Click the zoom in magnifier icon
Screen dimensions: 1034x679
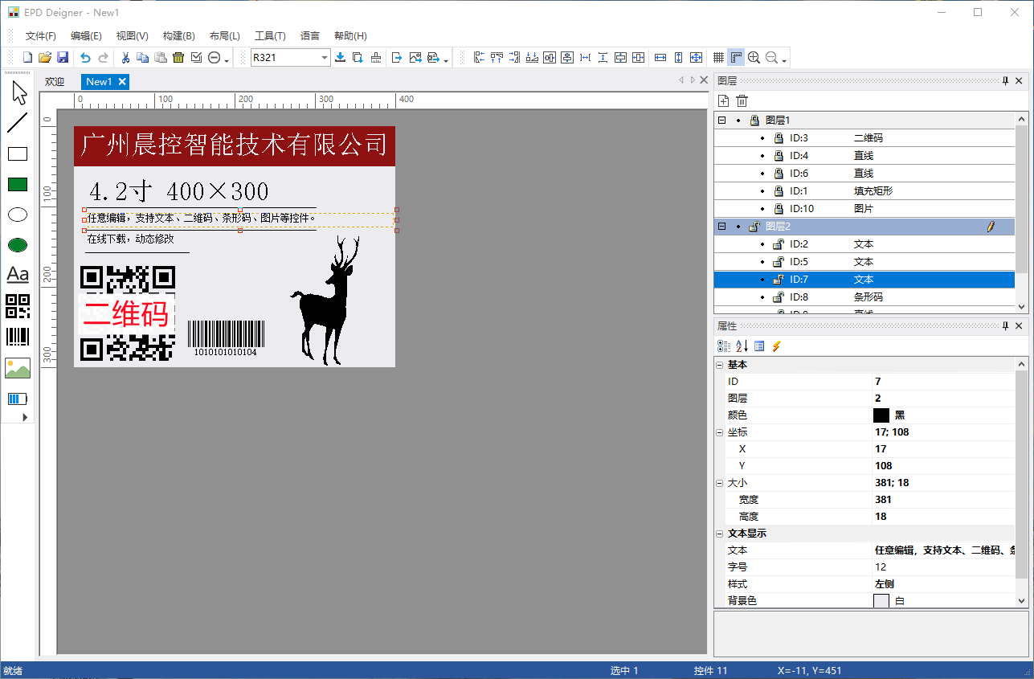(x=754, y=57)
